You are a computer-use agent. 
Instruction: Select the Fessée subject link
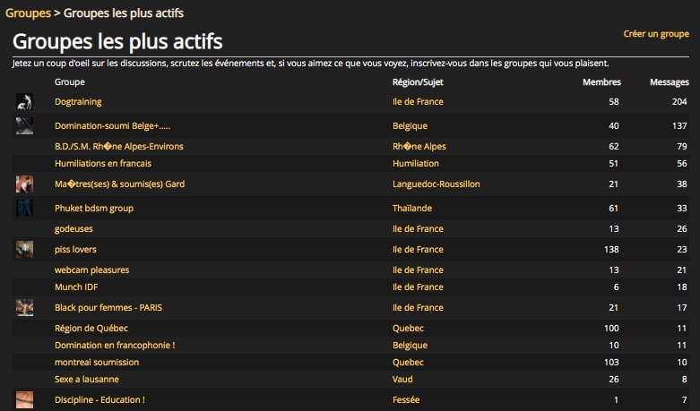point(406,400)
